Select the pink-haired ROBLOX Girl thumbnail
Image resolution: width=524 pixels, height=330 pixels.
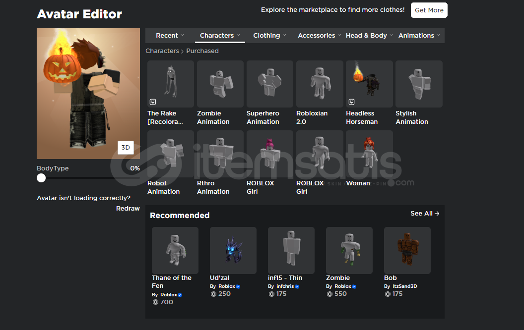(269, 154)
